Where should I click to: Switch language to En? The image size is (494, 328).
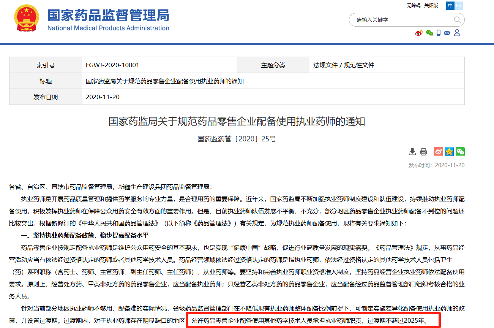(459, 6)
